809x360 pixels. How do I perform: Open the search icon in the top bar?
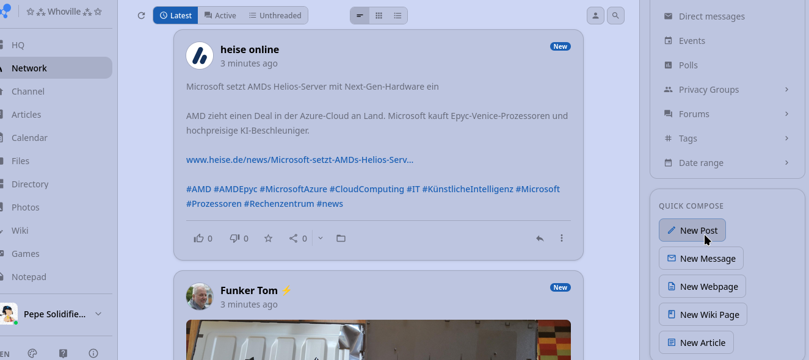coord(615,15)
